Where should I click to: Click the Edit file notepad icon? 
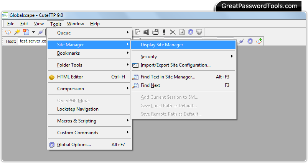pyautogui.click(x=137, y=32)
